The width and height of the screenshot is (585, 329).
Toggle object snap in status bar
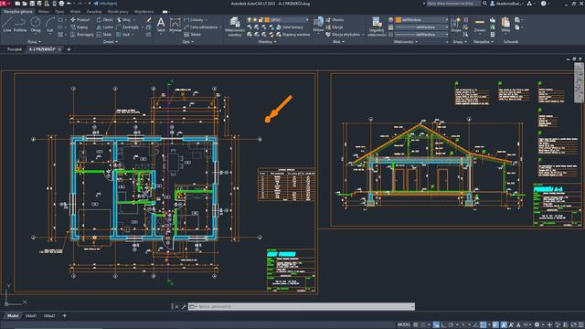pos(484,325)
